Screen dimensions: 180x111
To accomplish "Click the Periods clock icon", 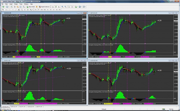I will 80,7.
